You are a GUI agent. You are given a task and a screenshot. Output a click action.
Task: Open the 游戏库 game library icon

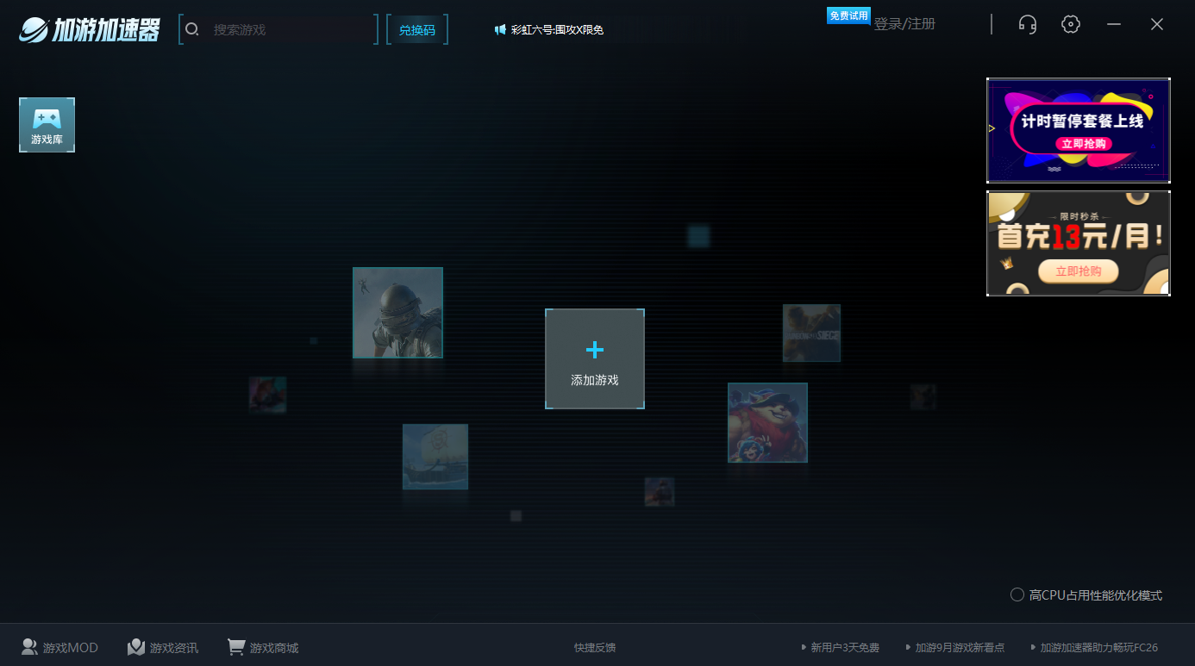47,125
